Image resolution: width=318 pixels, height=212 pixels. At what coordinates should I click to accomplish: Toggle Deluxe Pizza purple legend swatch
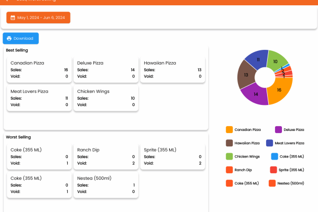[279, 129]
